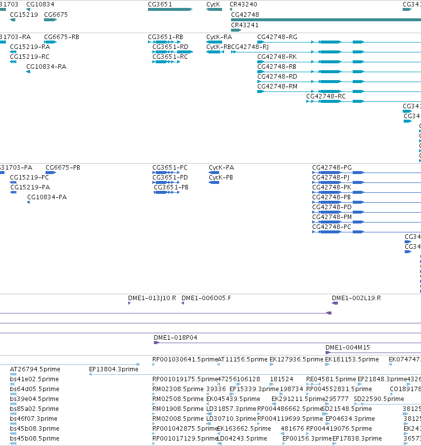Click protein CycK-PA label
This screenshot has height=446, width=421.
pyautogui.click(x=222, y=168)
